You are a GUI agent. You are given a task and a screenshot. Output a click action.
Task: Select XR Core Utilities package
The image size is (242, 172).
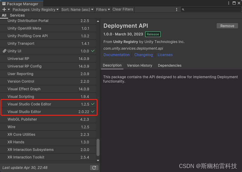[x=48, y=134]
